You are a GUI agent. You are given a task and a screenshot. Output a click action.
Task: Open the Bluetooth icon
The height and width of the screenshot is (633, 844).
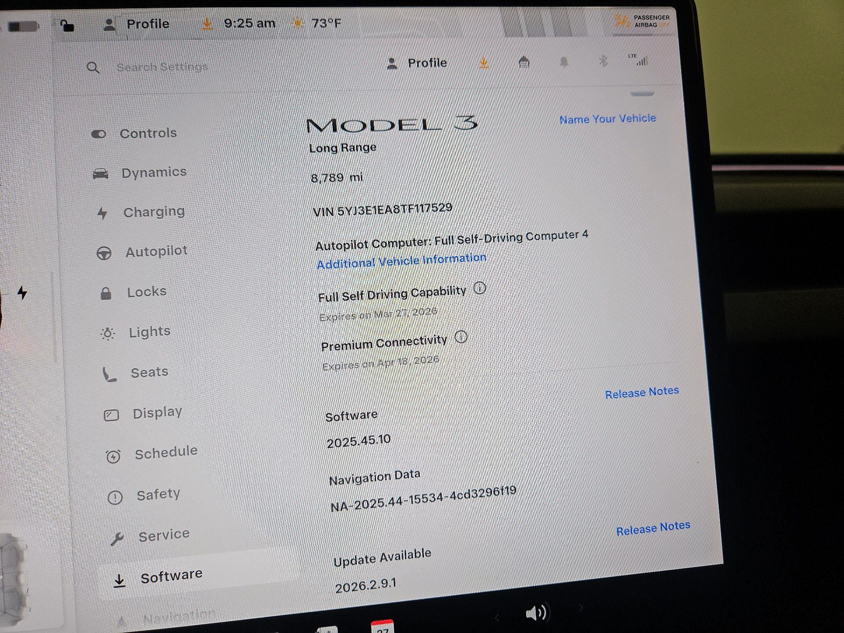[603, 61]
